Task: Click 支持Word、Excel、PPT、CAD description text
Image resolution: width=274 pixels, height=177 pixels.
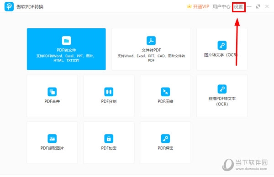Action: 151,58
